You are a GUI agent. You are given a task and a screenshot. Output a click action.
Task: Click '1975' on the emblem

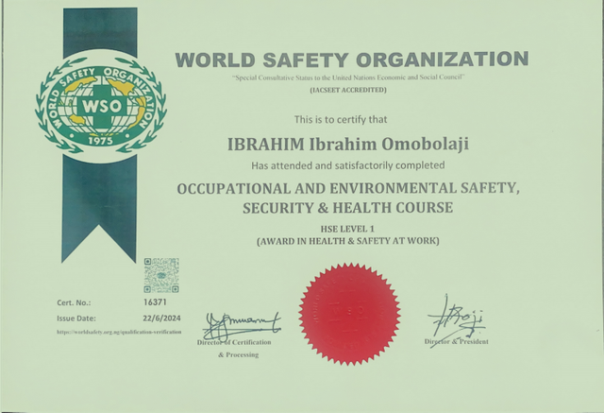(x=101, y=140)
